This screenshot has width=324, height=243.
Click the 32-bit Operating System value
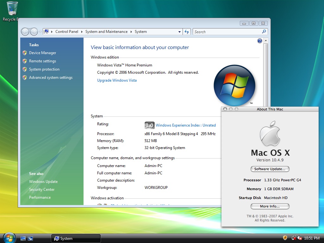click(x=165, y=148)
